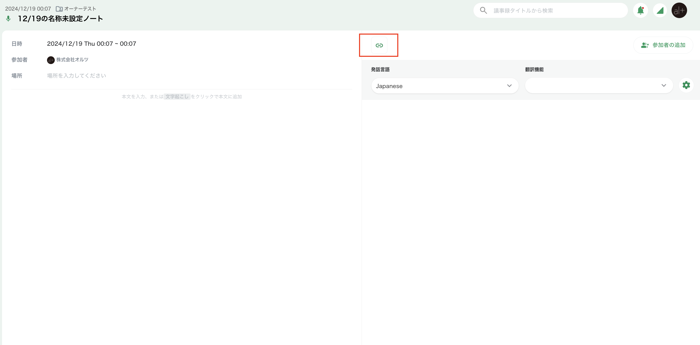Viewport: 700px width, 345px height.
Task: Focus the 議事録タイトルから検索 search field
Action: click(x=550, y=11)
